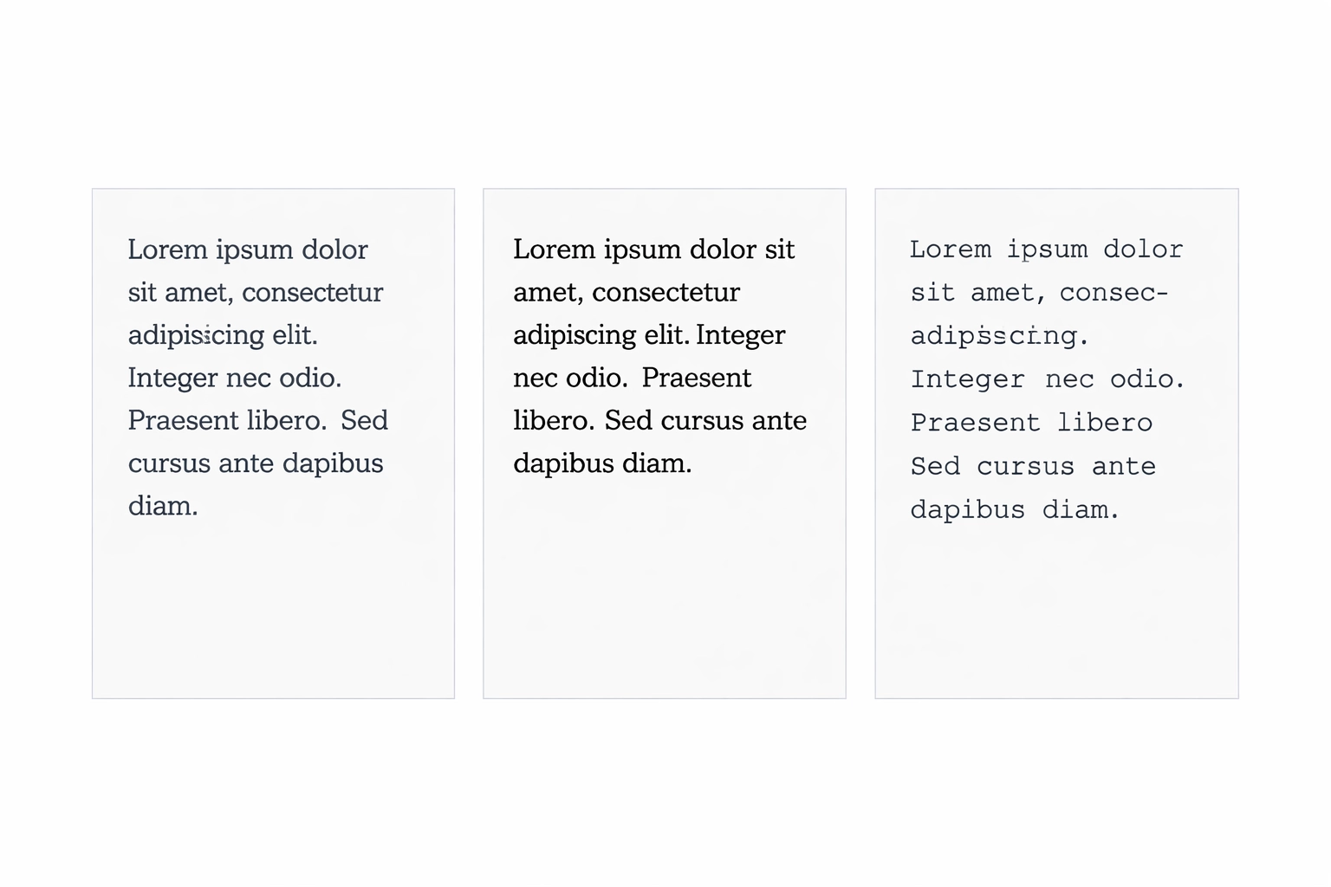Click "ipsum" in the monospace right card

tap(1047, 249)
